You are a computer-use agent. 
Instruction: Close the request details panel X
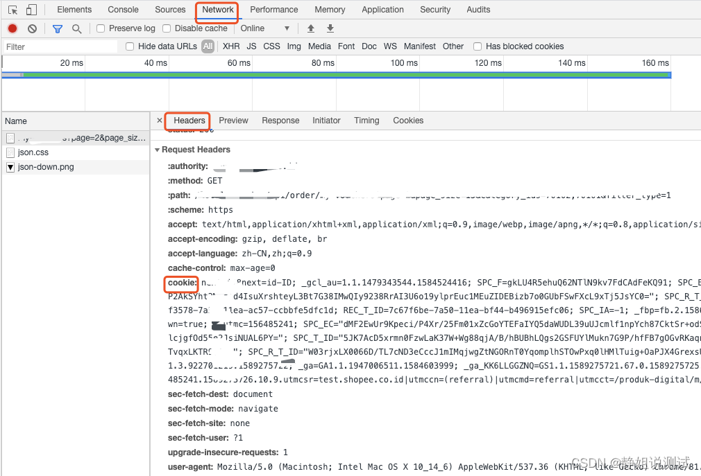160,121
